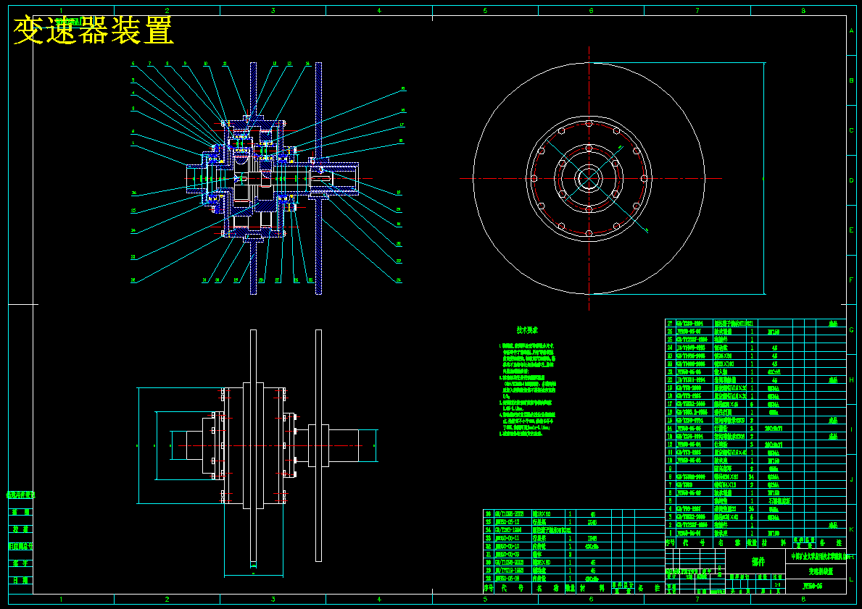Select the 技术要求 heading text
Image resolution: width=862 pixels, height=609 pixels.
pyautogui.click(x=527, y=330)
